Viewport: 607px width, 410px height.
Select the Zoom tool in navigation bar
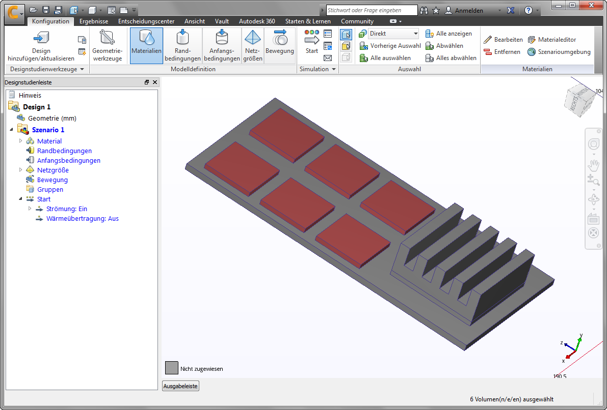point(593,180)
